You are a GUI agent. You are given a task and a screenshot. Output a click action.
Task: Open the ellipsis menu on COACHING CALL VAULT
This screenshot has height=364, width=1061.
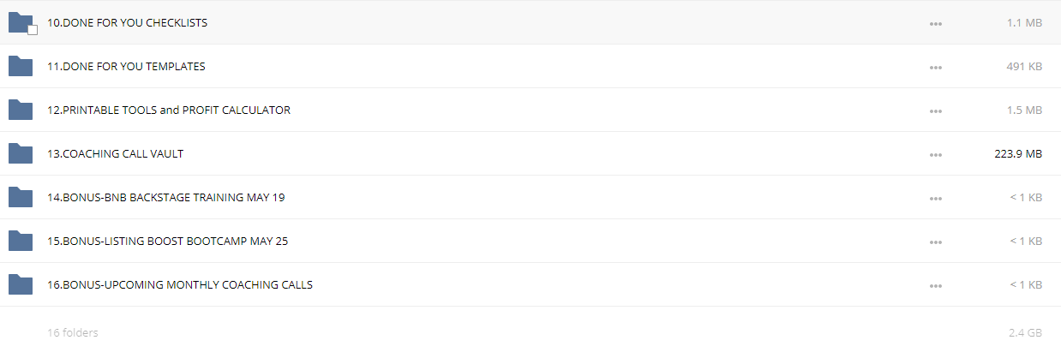point(936,154)
